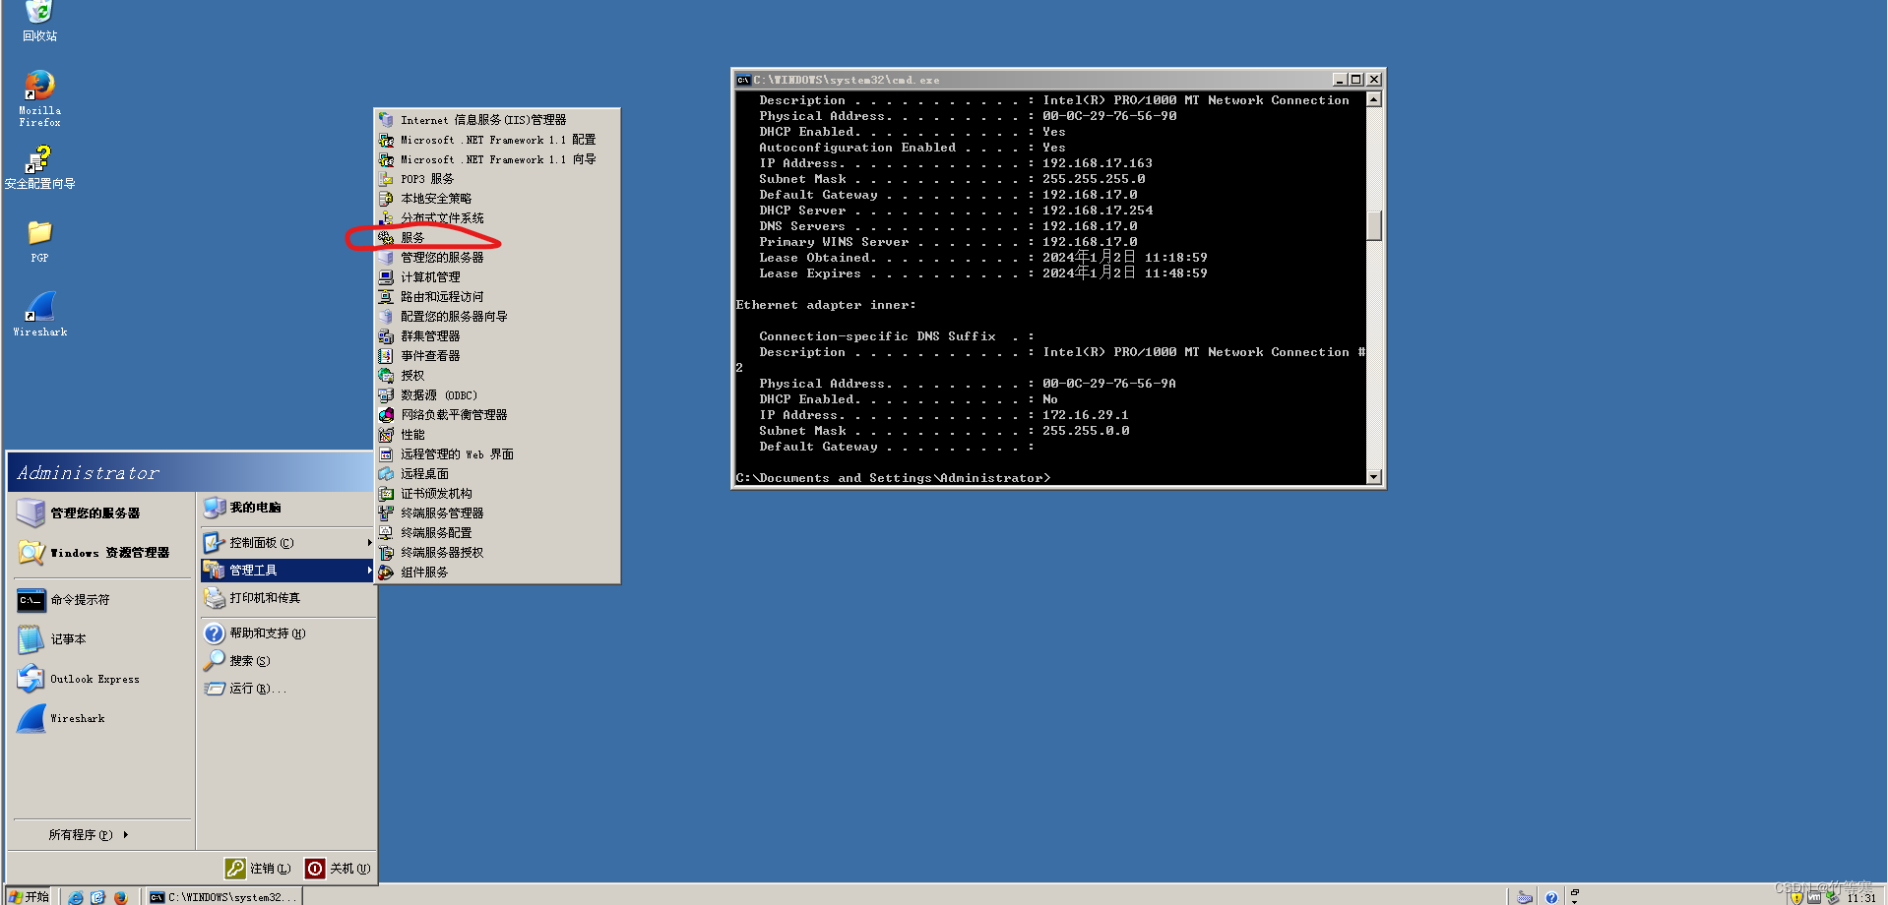The width and height of the screenshot is (1888, 905).
Task: Open Microsoft .NET Framework 1.1 向导
Action: click(497, 159)
